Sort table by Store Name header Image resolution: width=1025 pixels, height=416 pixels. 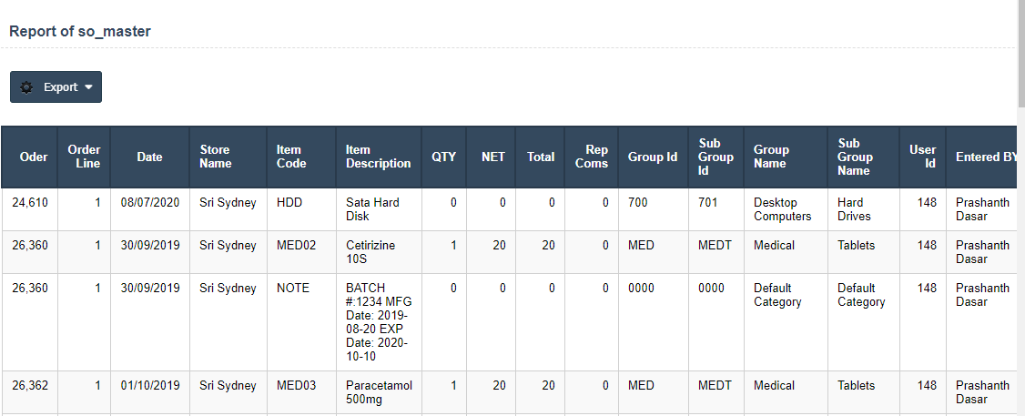(216, 157)
